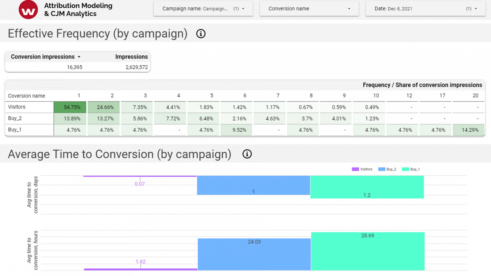Click the Impressions column header
Image resolution: width=491 pixels, height=276 pixels.
click(x=131, y=57)
